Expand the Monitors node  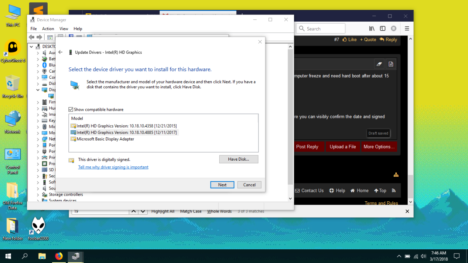38,133
